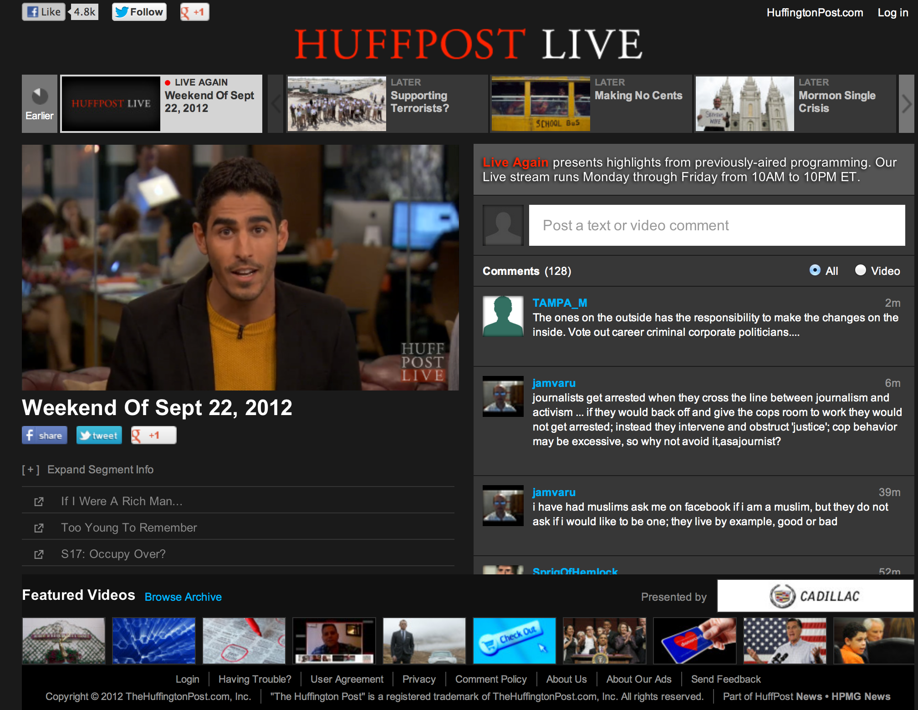Click the HUFFPOST LIVE logo
The image size is (918, 710).
[469, 44]
